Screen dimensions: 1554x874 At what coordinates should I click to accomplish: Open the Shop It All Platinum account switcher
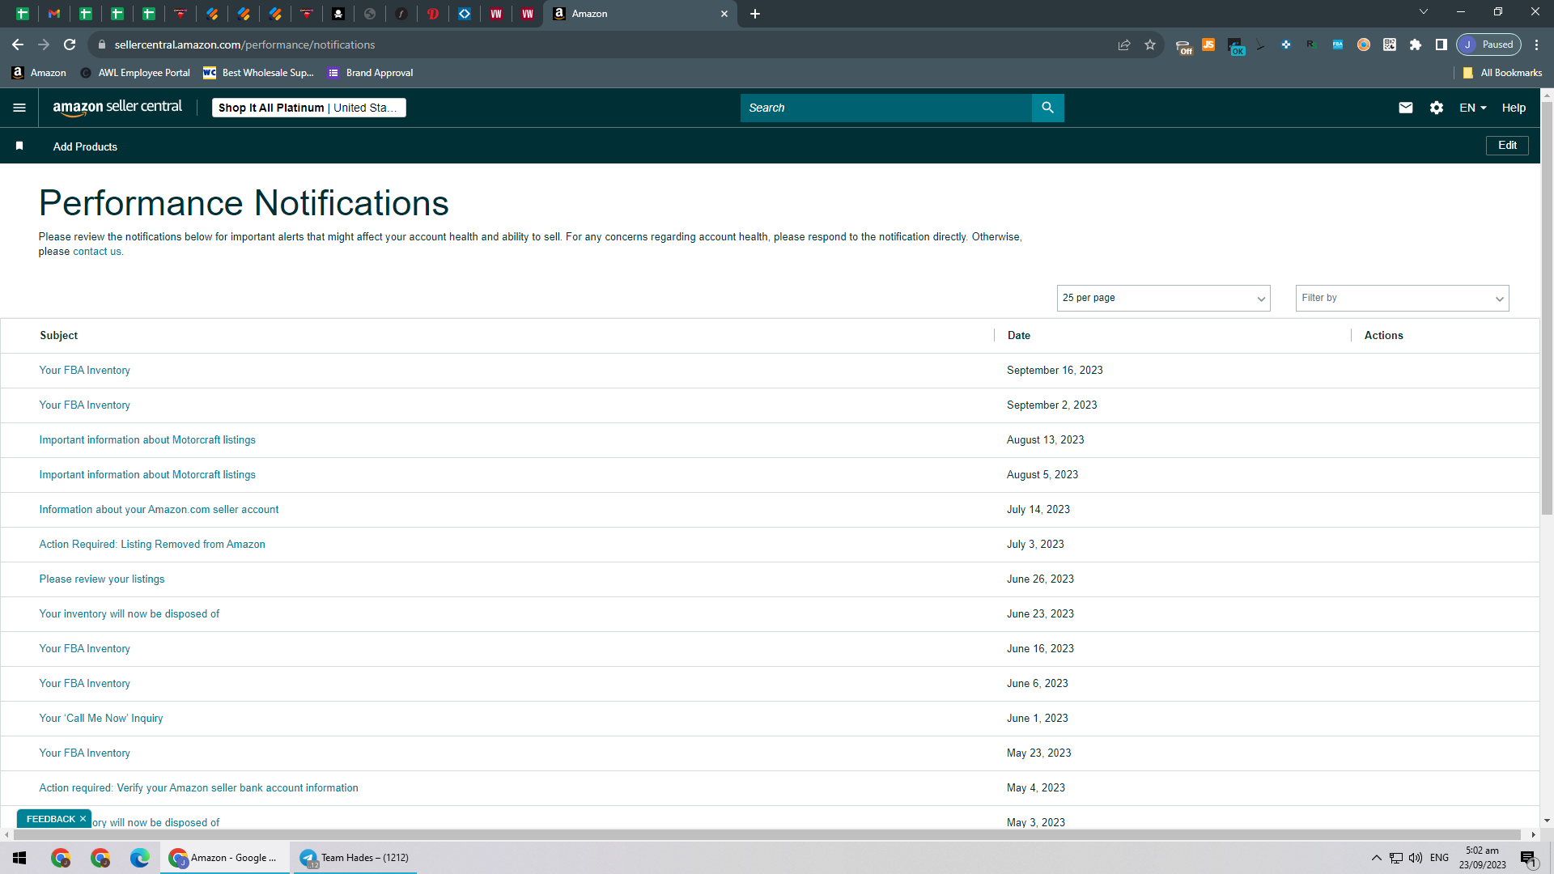(309, 108)
